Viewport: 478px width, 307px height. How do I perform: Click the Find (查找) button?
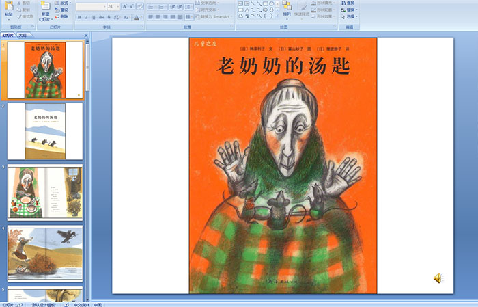[x=348, y=3]
